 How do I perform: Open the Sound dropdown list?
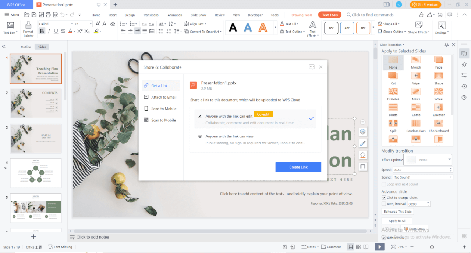(x=451, y=177)
